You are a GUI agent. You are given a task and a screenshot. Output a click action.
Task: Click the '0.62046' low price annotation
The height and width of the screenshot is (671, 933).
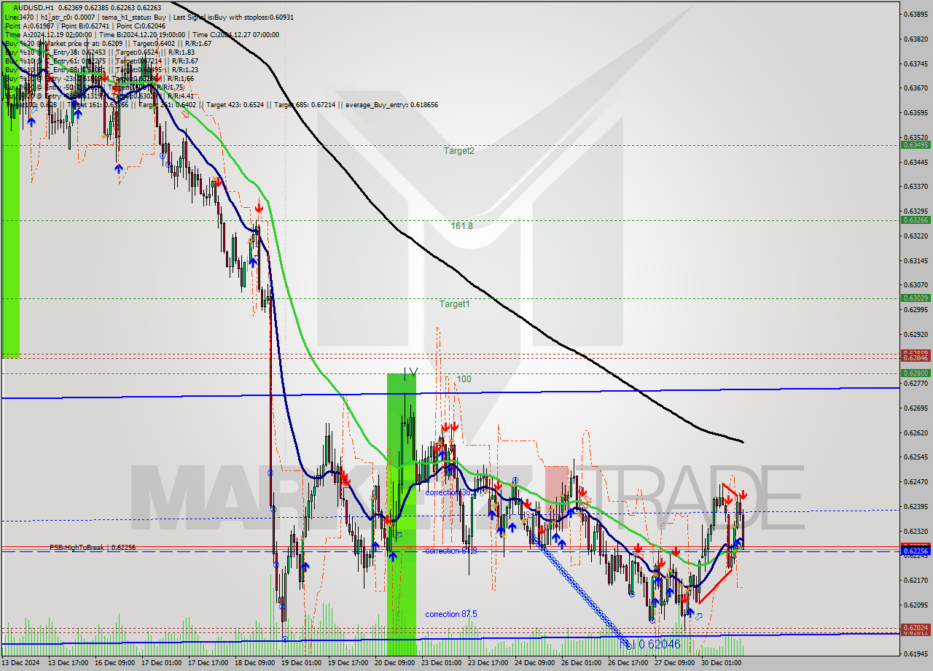pyautogui.click(x=659, y=645)
